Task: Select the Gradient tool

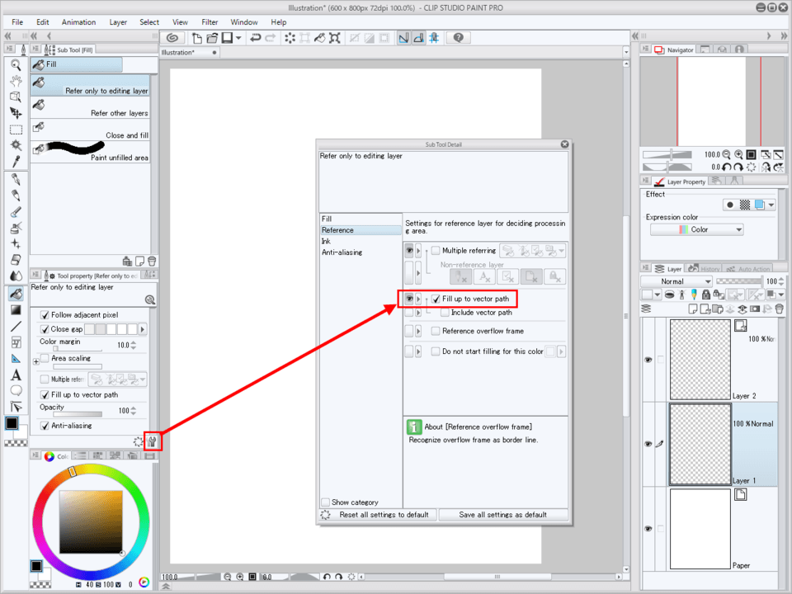Action: coord(16,310)
